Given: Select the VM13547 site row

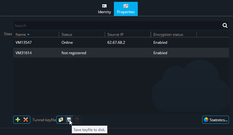Looking at the screenshot, I should [24, 43].
